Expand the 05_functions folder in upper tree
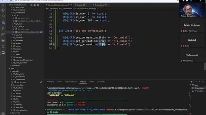Image resolution: width=206 pixels, height=115 pixels. 12,41
